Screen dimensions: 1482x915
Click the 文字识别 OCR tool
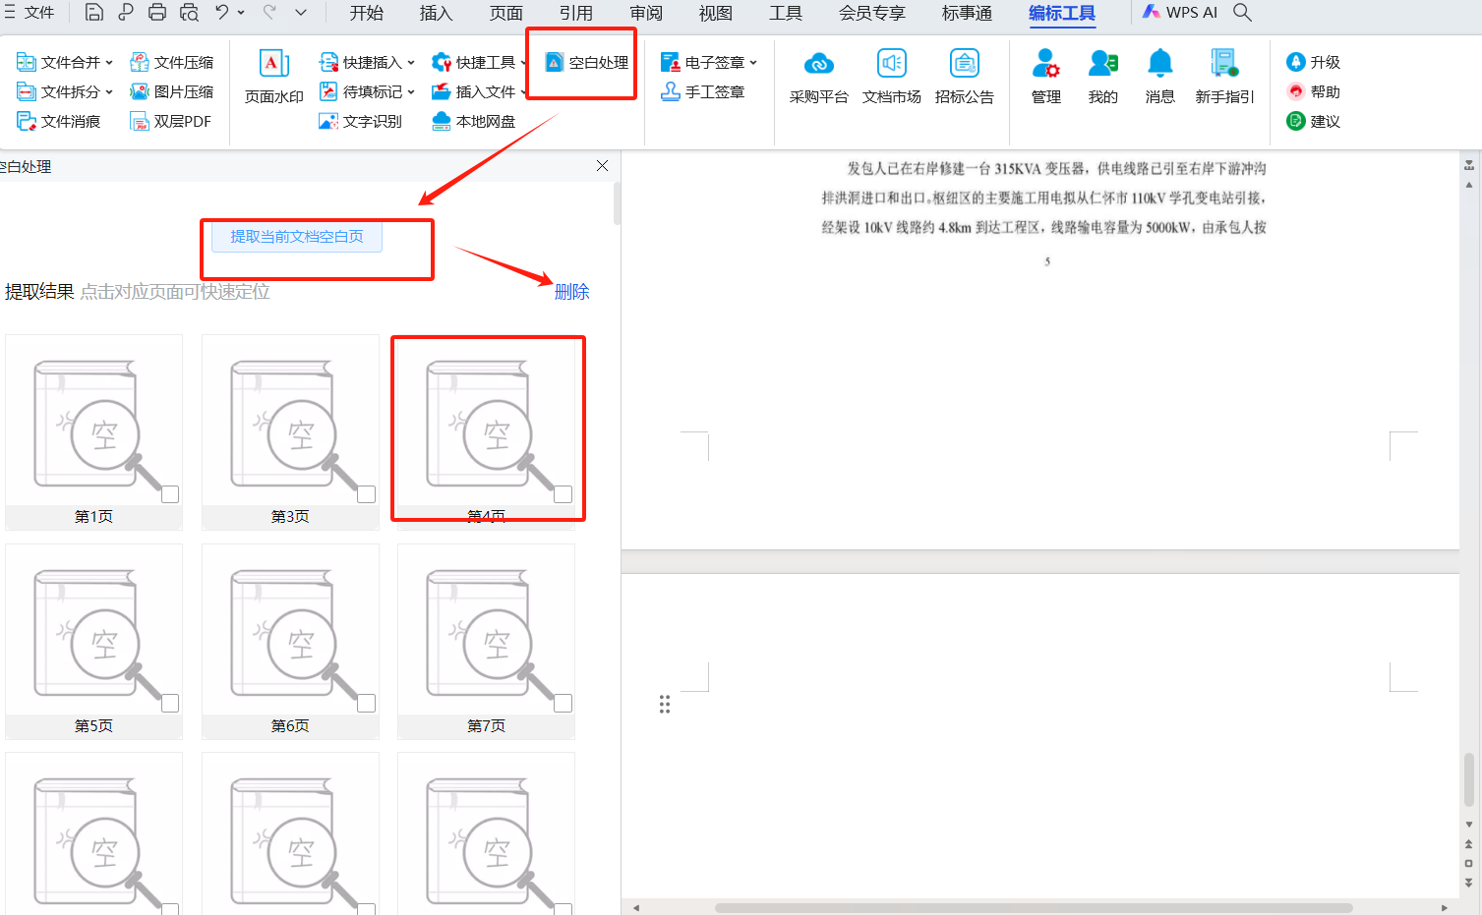click(361, 121)
